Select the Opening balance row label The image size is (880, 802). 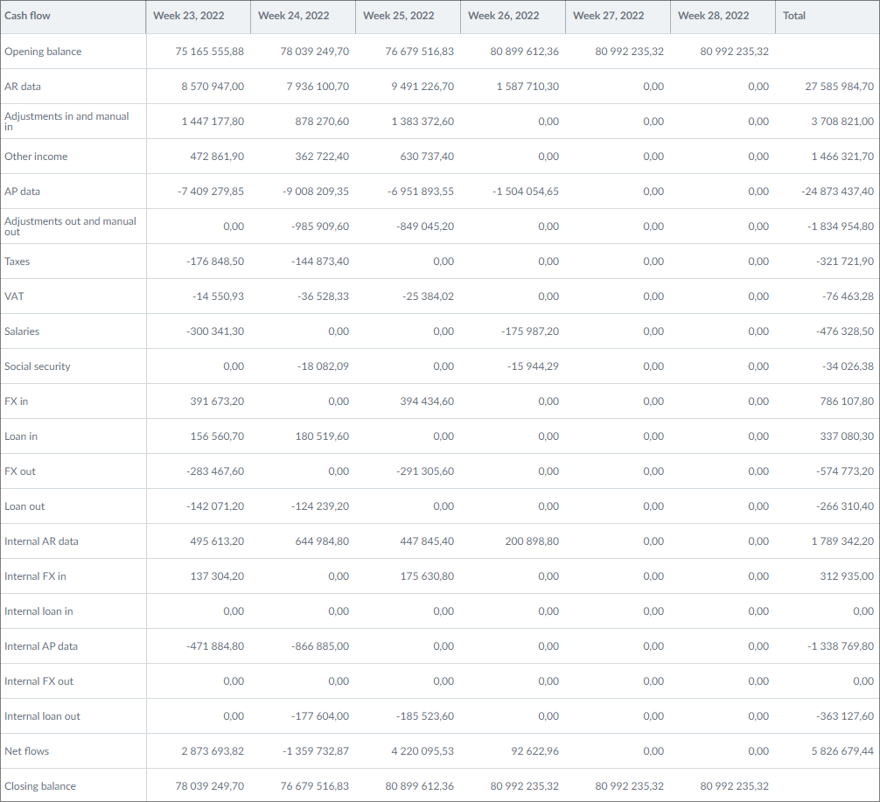point(43,52)
